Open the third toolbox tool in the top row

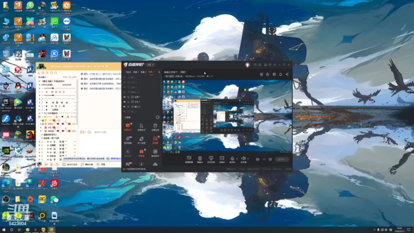pyautogui.click(x=155, y=127)
